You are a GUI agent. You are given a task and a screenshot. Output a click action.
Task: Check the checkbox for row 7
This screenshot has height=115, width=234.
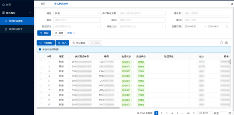point(41,90)
